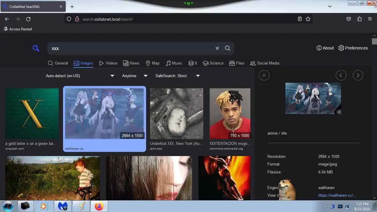
Task: Click the address bar URL field
Action: pos(188,19)
